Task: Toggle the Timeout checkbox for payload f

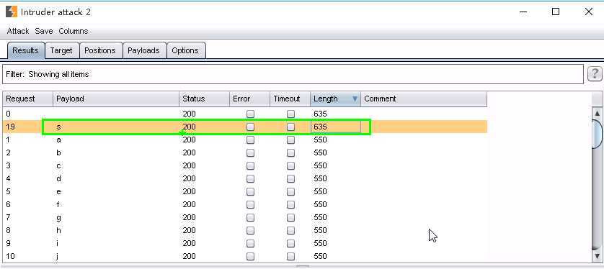Action: click(290, 204)
